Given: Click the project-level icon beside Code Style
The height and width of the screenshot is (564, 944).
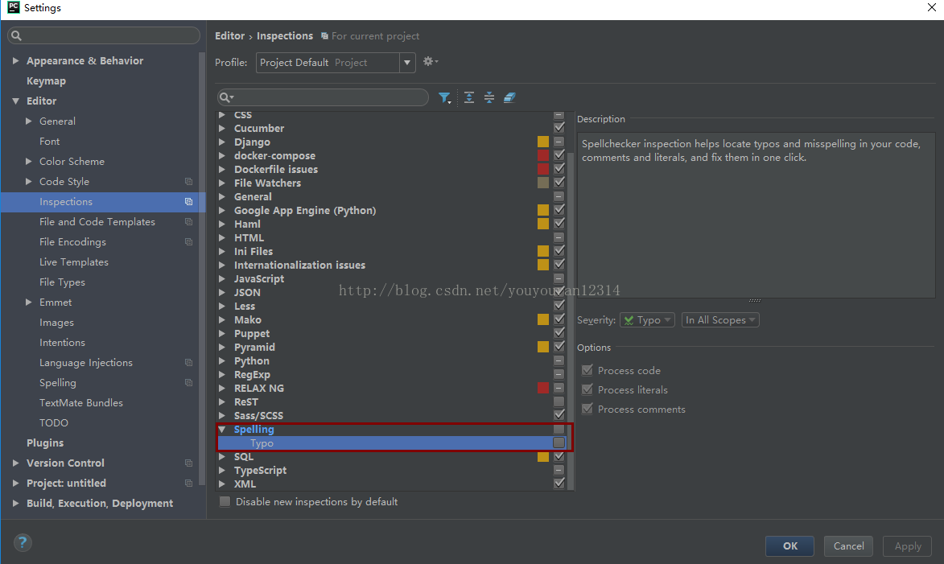Looking at the screenshot, I should pos(188,181).
